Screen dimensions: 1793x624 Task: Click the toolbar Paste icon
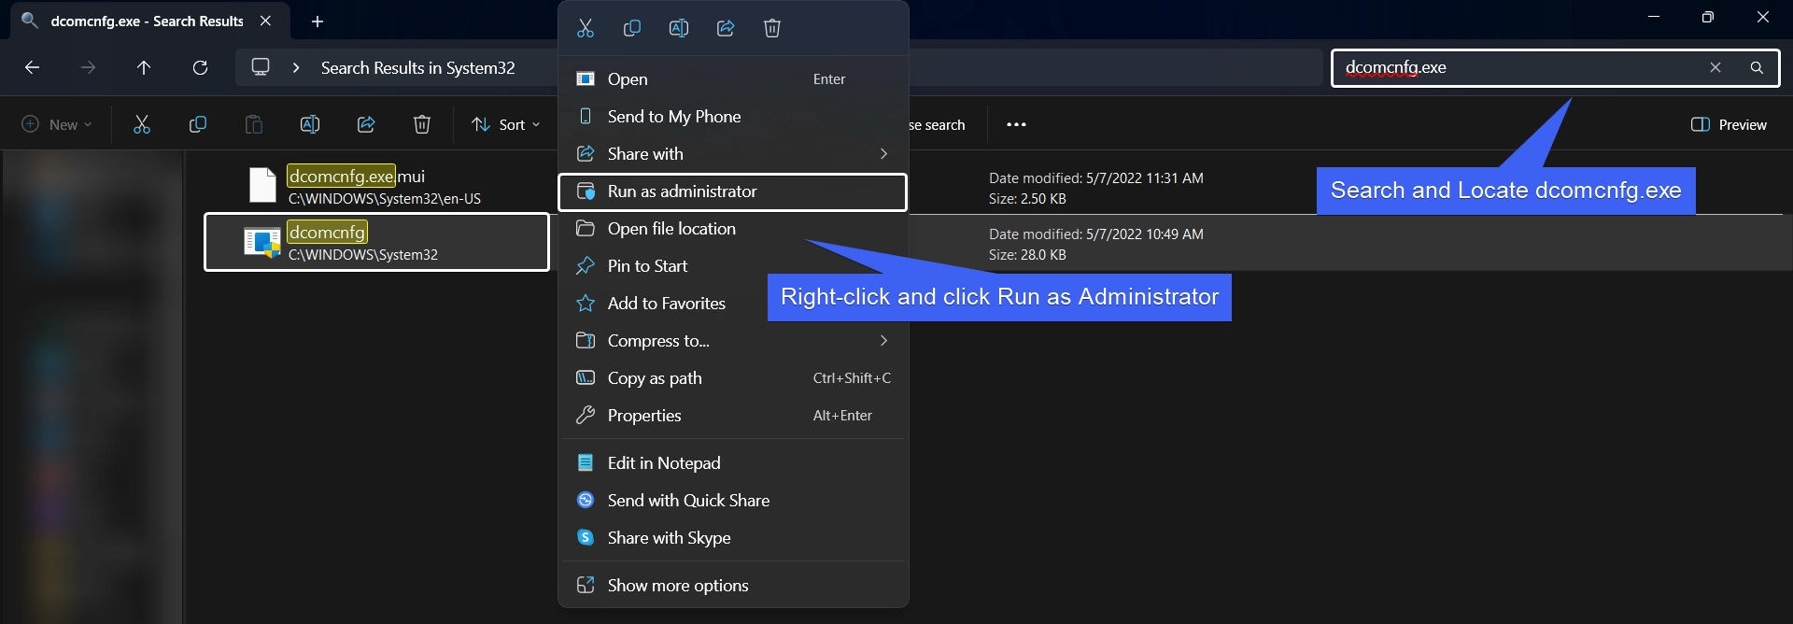click(254, 124)
